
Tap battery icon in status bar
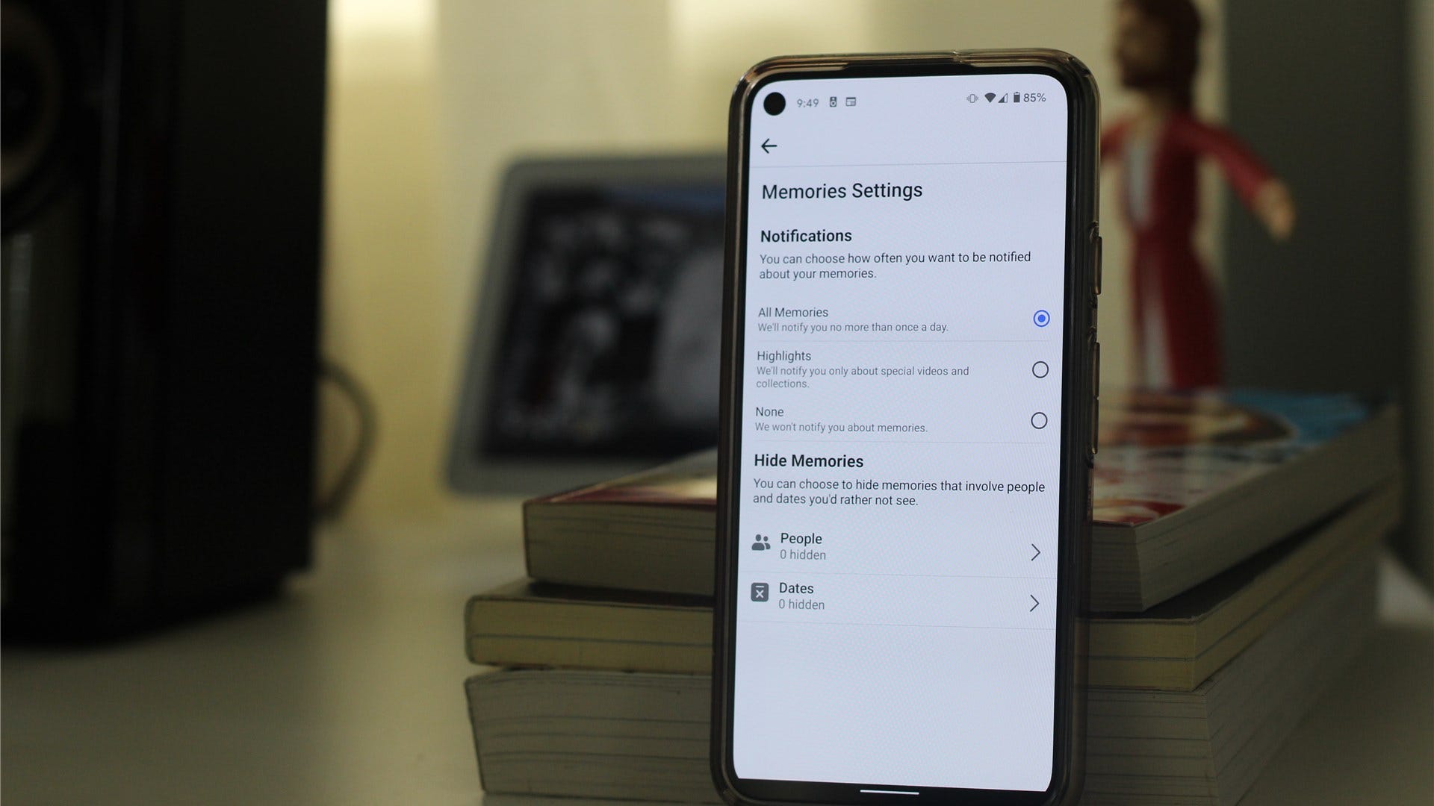coord(1019,98)
